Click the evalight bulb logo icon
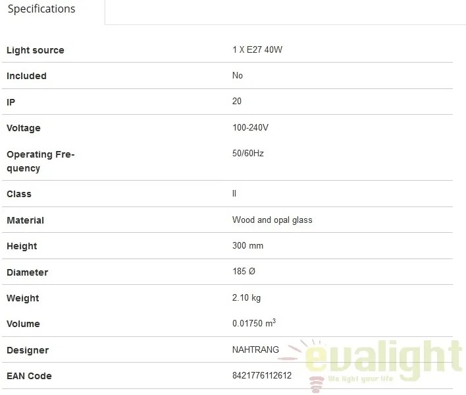The image size is (466, 395). coord(317,384)
